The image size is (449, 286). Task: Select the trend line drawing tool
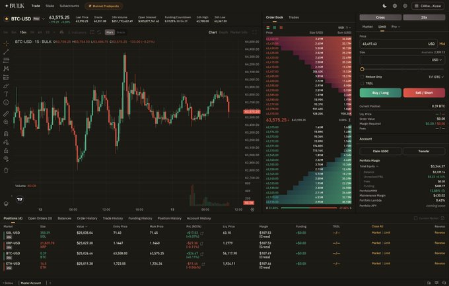tap(6, 52)
